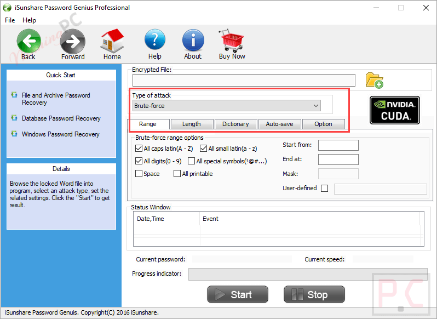Uncheck All caps latin(A - Z)
The image size is (437, 319).
coord(139,148)
